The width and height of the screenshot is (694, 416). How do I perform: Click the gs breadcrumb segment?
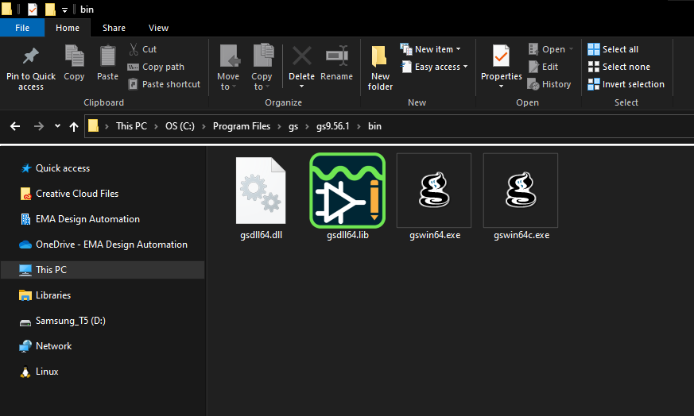(x=293, y=126)
